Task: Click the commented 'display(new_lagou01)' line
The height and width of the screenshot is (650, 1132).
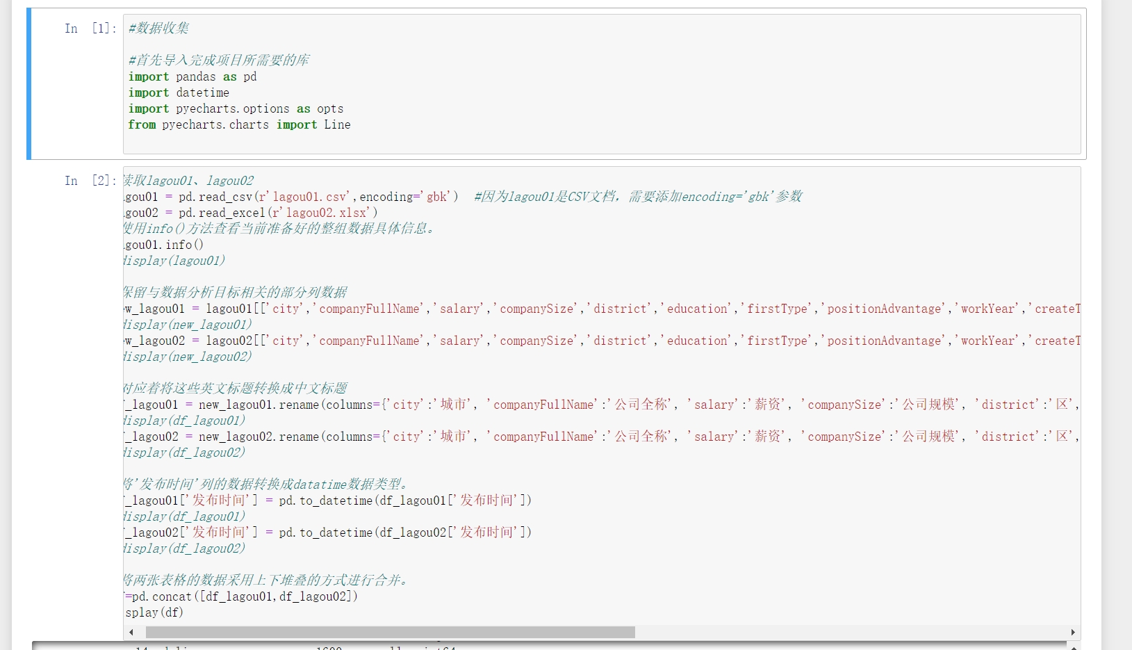Action: [188, 325]
